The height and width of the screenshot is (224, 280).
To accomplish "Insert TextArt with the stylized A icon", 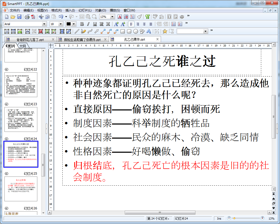I will click(148, 31).
